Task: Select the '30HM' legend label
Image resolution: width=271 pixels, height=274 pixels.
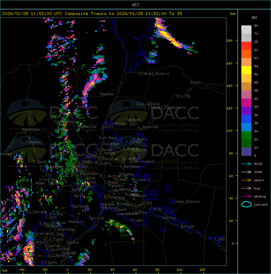Action: pyautogui.click(x=258, y=172)
